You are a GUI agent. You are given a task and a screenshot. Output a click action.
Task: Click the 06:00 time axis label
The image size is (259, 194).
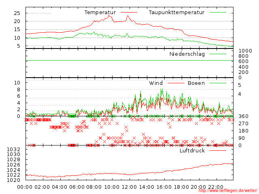77,187
